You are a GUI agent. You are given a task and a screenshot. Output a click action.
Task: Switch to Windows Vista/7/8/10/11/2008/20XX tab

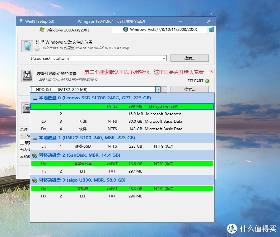(160, 30)
